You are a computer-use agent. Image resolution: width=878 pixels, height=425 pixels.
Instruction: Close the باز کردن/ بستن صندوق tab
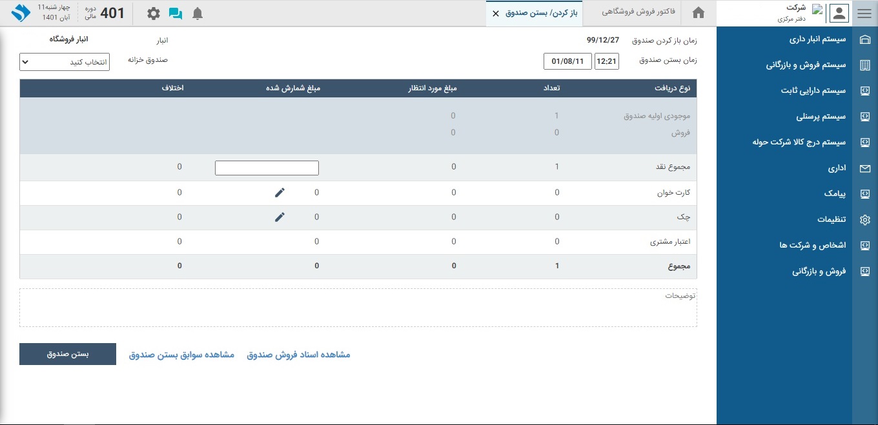(496, 14)
